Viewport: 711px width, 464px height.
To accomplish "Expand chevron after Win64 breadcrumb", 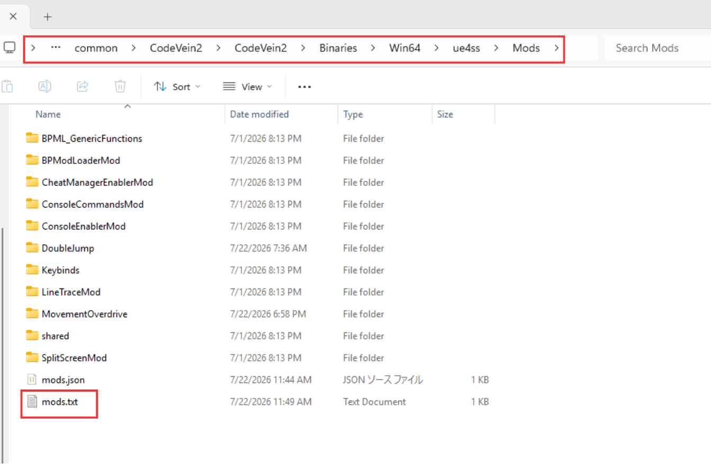I will point(436,48).
